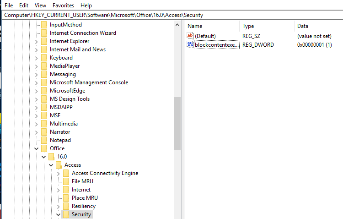The height and width of the screenshot is (219, 343).
Task: Click the MSDAIPP folder icon
Action: [44, 107]
